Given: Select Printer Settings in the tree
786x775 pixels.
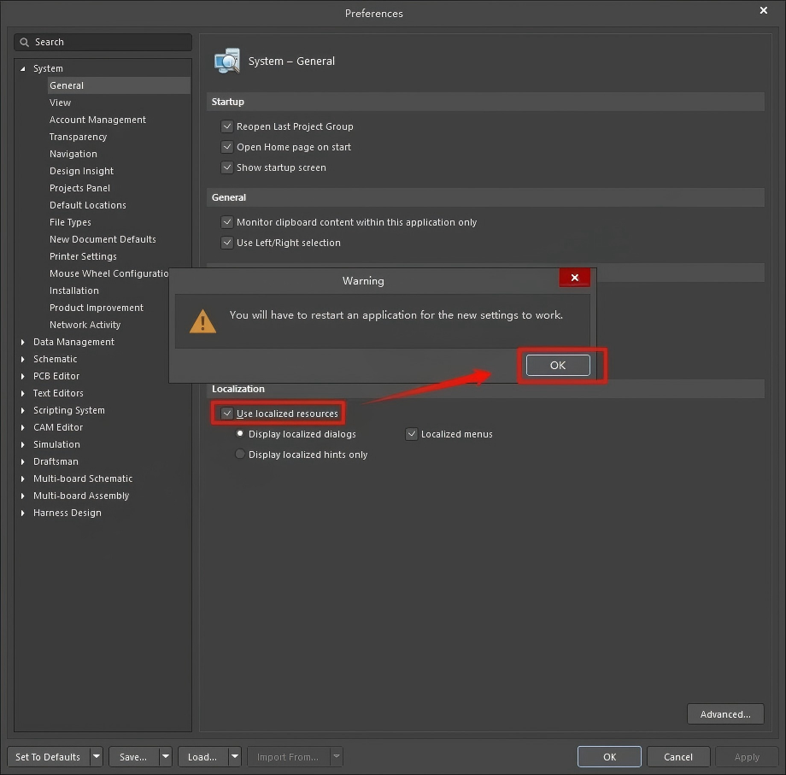Looking at the screenshot, I should click(x=83, y=256).
